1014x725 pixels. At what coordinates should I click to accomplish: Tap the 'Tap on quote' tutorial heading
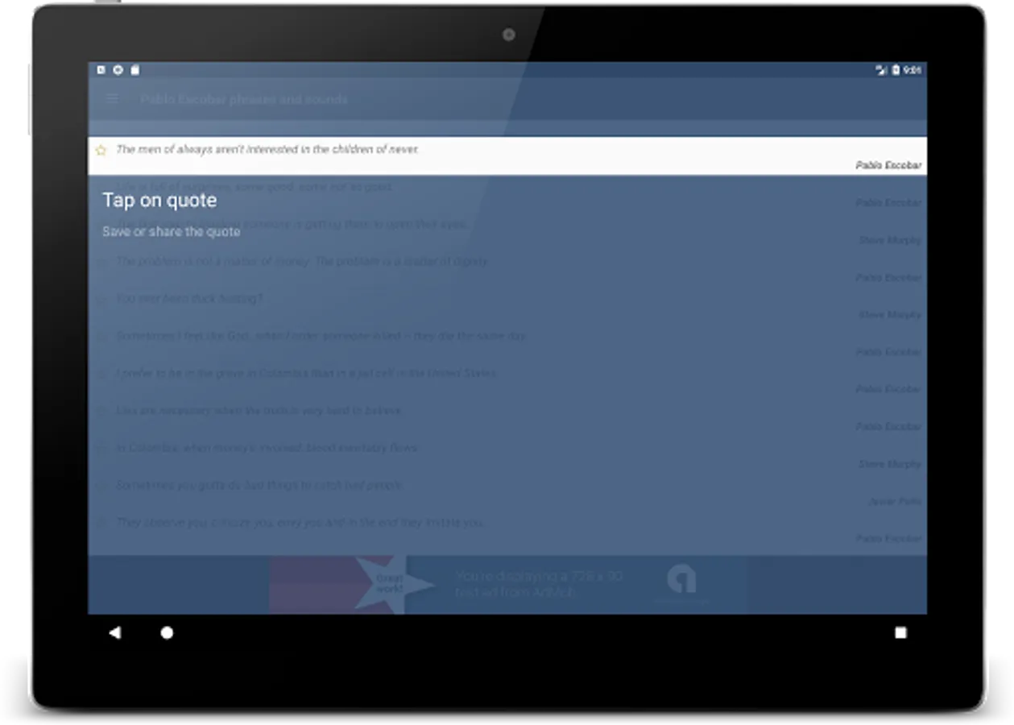click(x=159, y=200)
